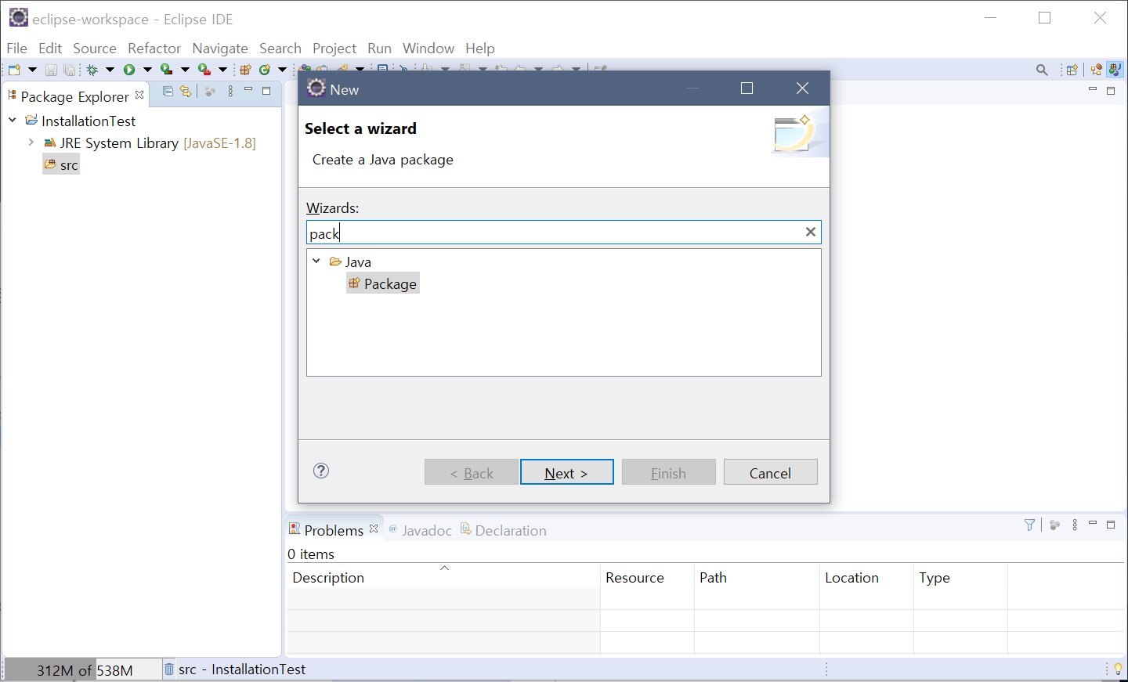Open Package Explorer view menu (three dots)

click(x=230, y=92)
